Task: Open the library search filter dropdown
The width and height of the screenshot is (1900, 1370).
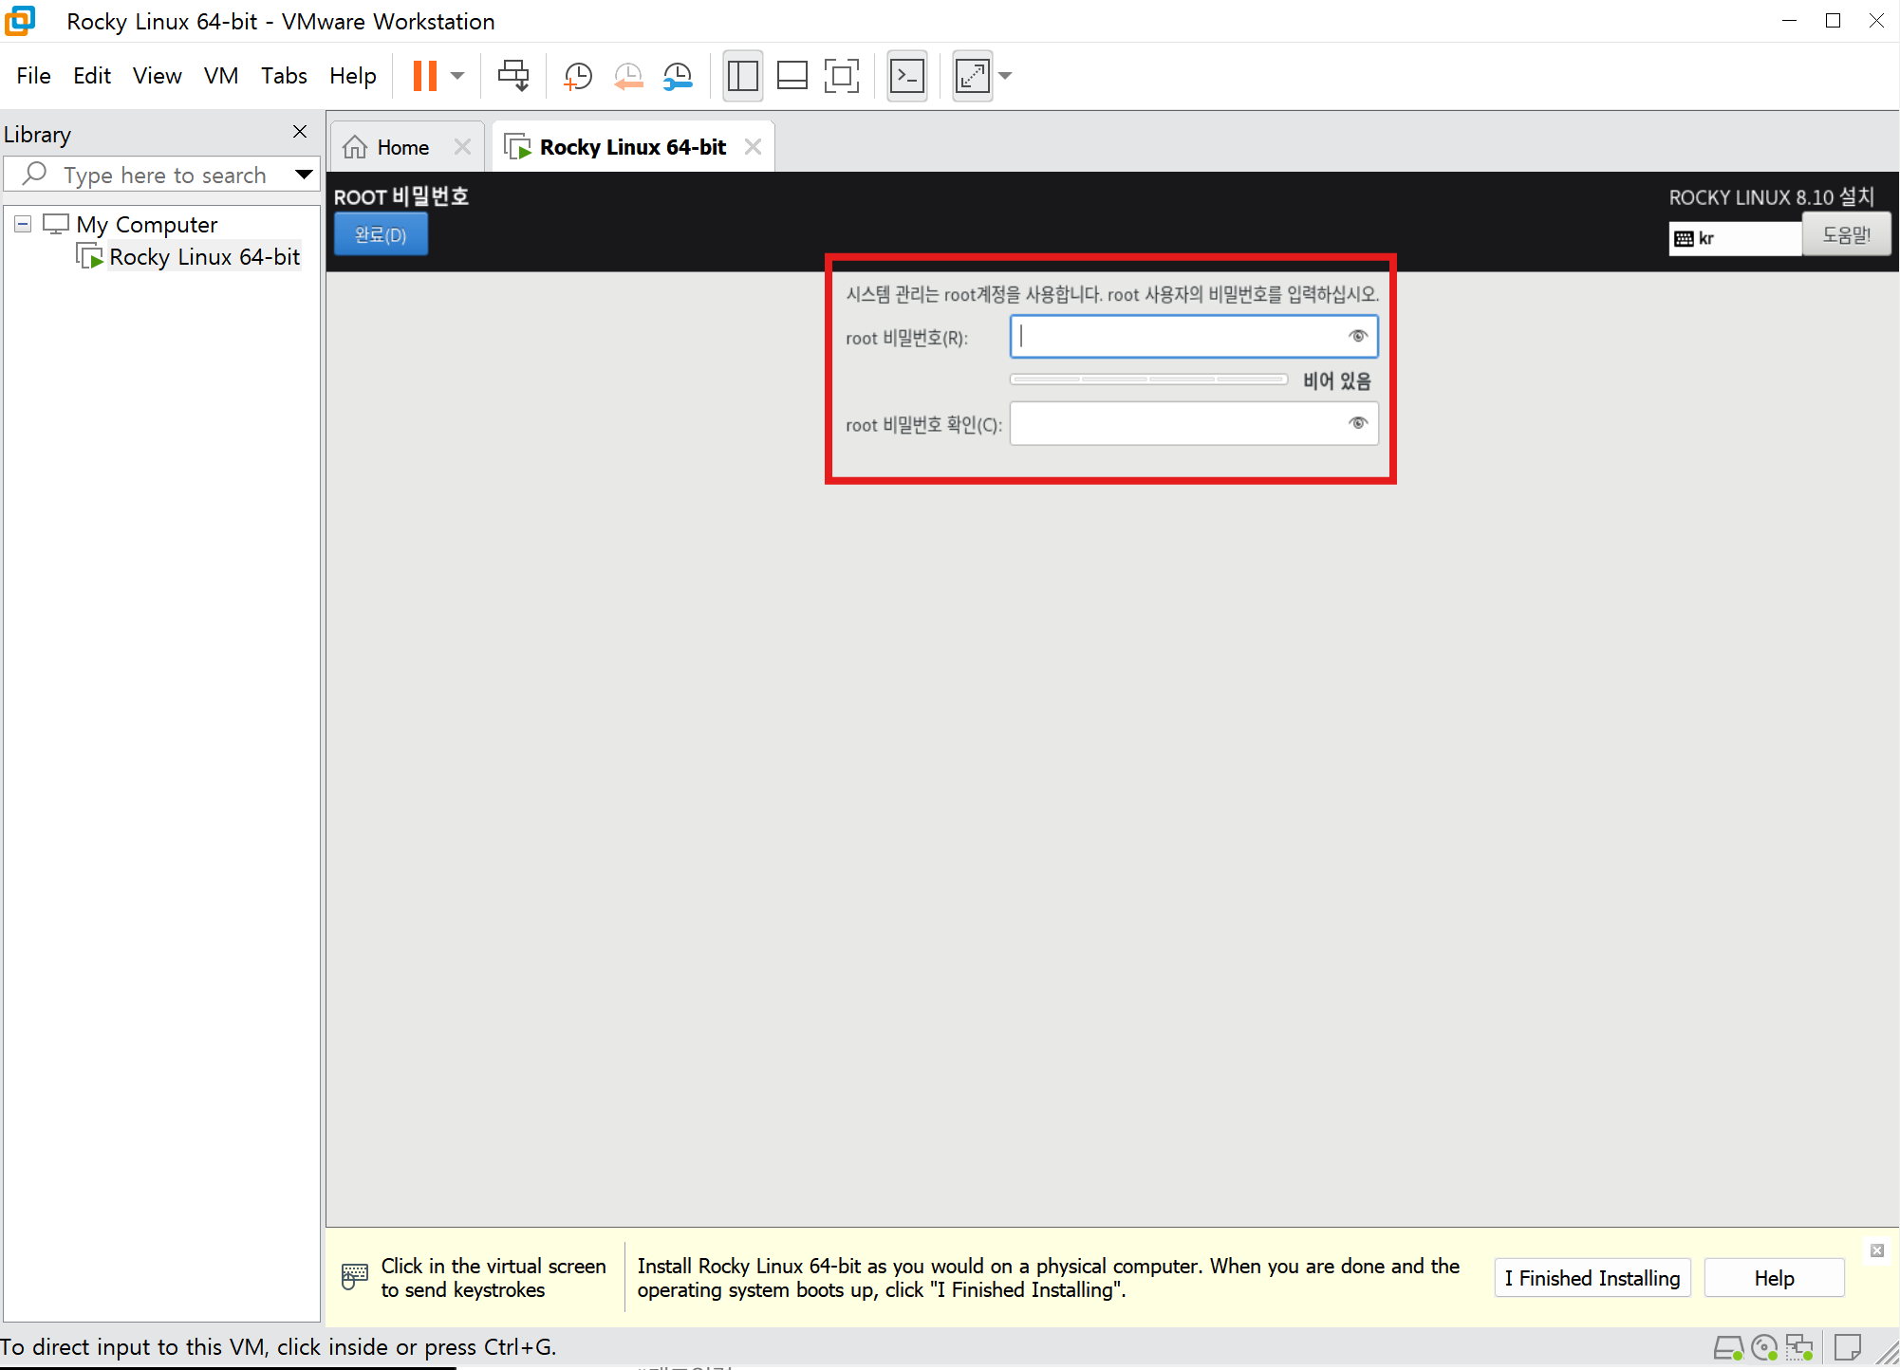Action: click(x=304, y=175)
